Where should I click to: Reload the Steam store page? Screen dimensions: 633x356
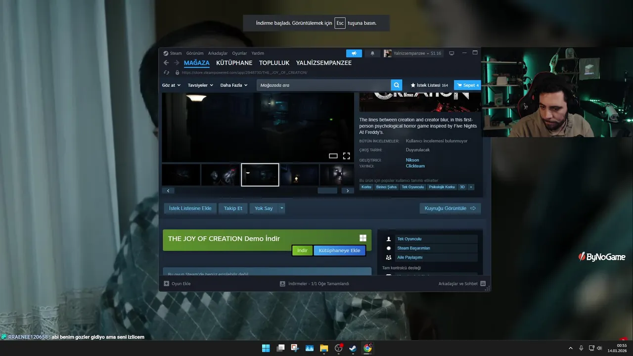point(167,73)
